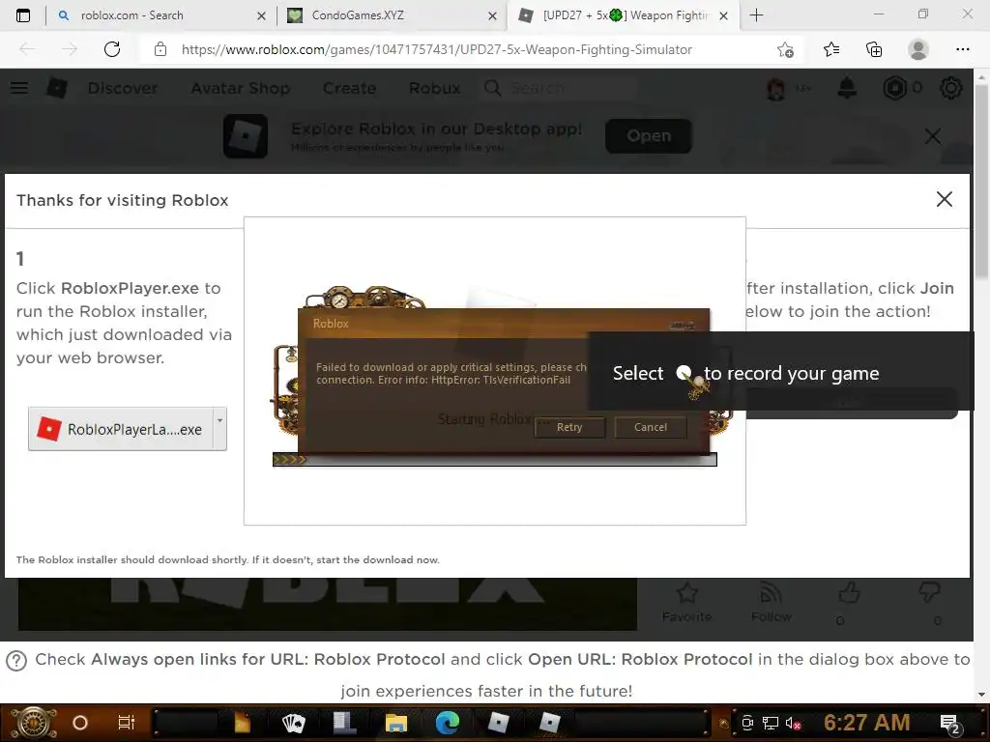Click the record circle in the game bar tip
990x742 pixels.
click(x=684, y=373)
